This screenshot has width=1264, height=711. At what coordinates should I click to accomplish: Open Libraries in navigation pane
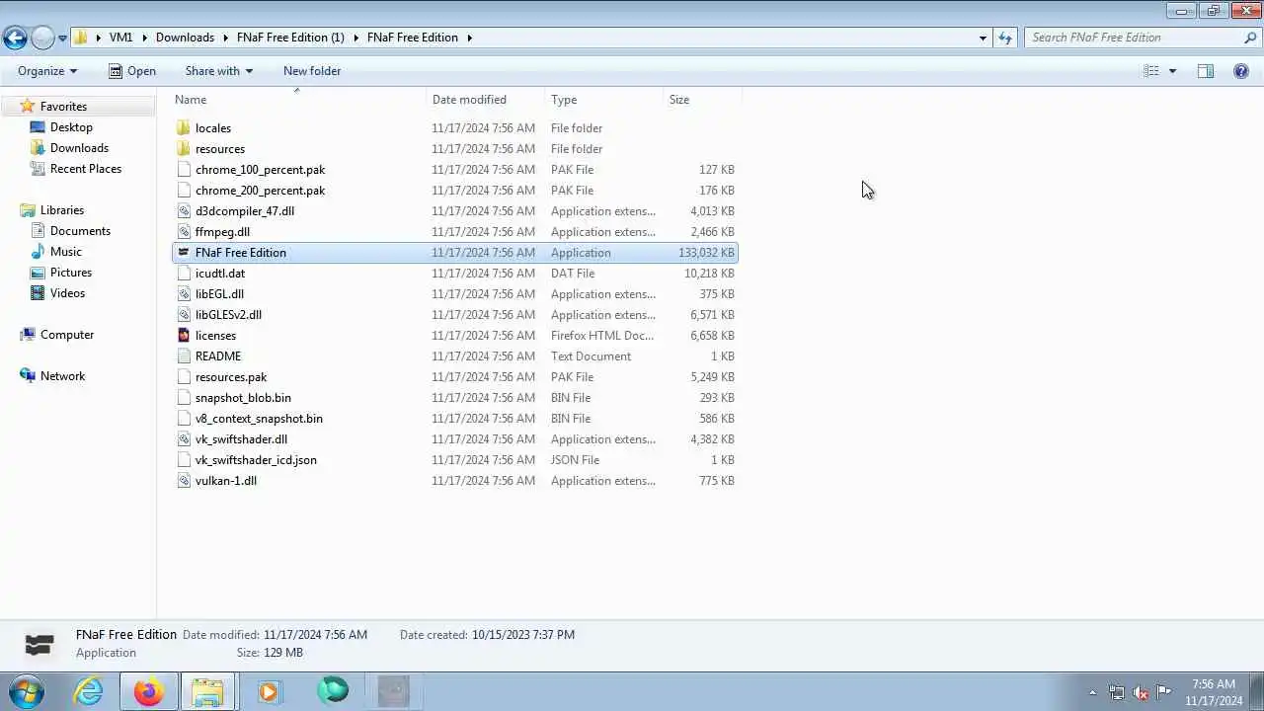point(62,210)
